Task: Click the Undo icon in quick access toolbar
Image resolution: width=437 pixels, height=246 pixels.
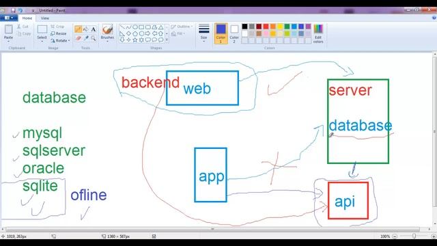Action: [x=20, y=10]
